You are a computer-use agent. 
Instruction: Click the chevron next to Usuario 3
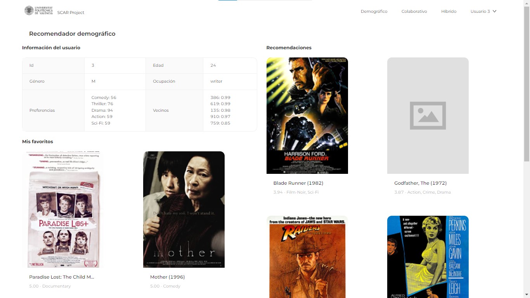pyautogui.click(x=494, y=11)
